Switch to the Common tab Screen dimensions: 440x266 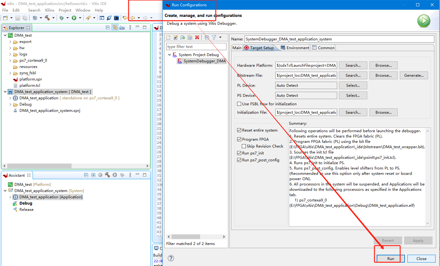(323, 48)
